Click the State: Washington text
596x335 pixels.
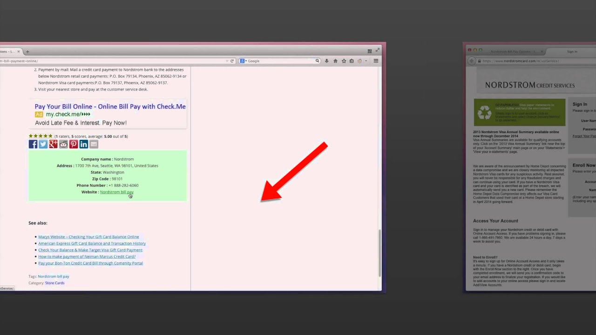tap(108, 172)
